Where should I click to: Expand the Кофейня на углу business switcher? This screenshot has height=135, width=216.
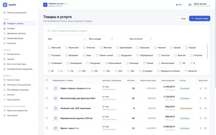pos(56,5)
